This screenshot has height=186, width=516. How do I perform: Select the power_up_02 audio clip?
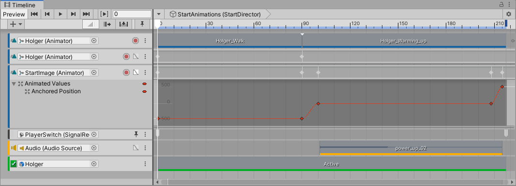tap(411, 148)
